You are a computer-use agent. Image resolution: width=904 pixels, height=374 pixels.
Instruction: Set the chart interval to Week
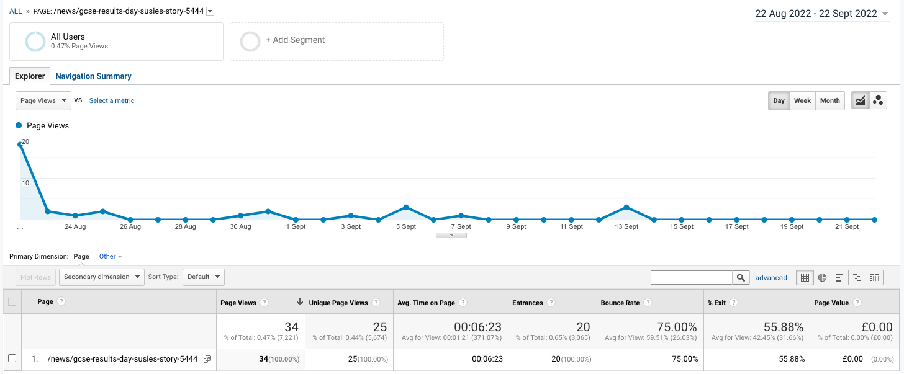point(802,100)
